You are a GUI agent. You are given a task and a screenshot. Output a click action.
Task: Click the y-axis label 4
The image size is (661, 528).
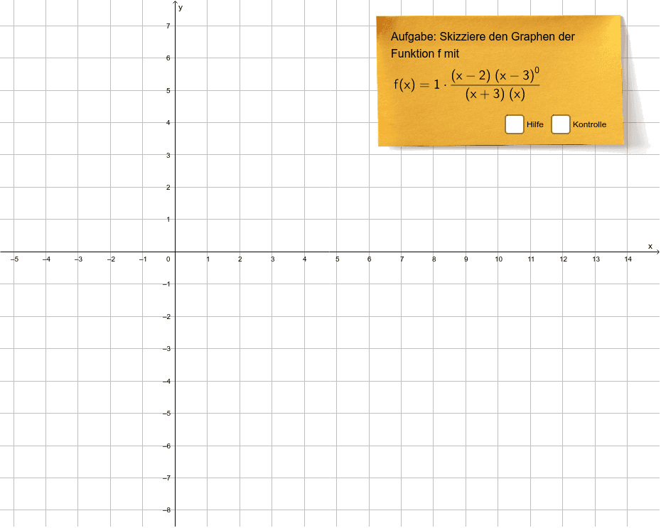(x=168, y=123)
